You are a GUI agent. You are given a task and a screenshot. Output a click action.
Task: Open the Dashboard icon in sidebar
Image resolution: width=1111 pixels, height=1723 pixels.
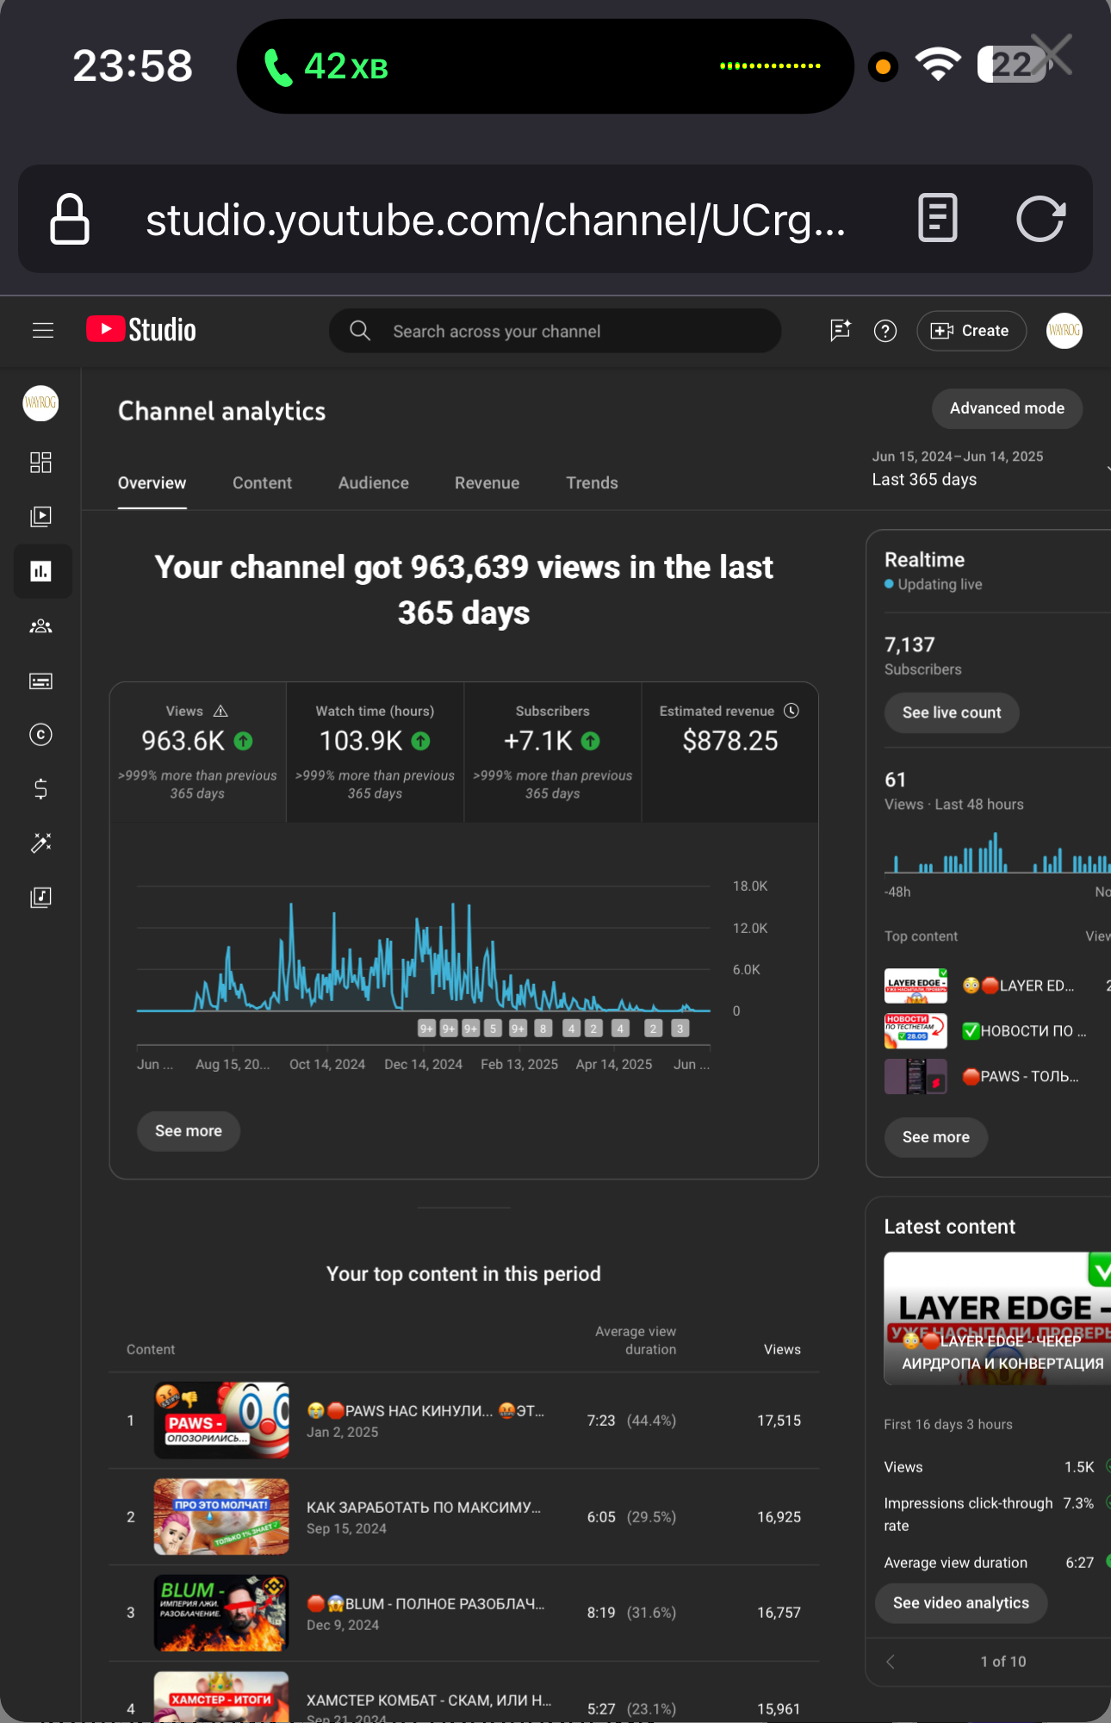(x=40, y=463)
